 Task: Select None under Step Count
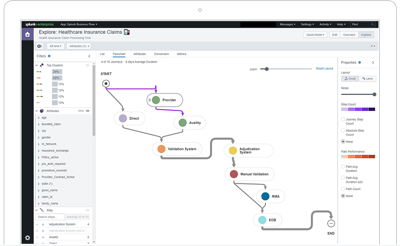coord(343,142)
